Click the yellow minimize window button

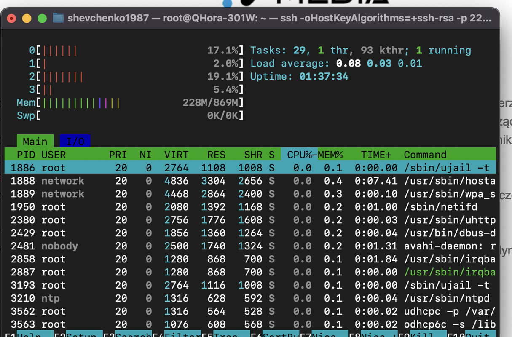tap(27, 19)
